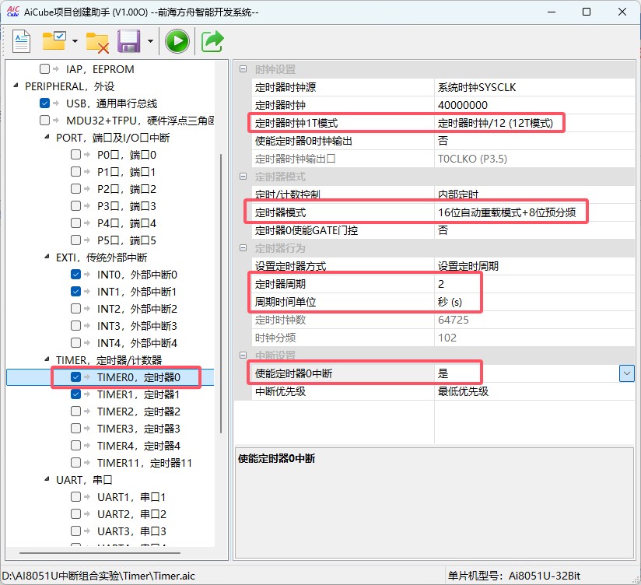
Task: Click the TOCLKO (P3.5) output pin value
Action: point(534,159)
